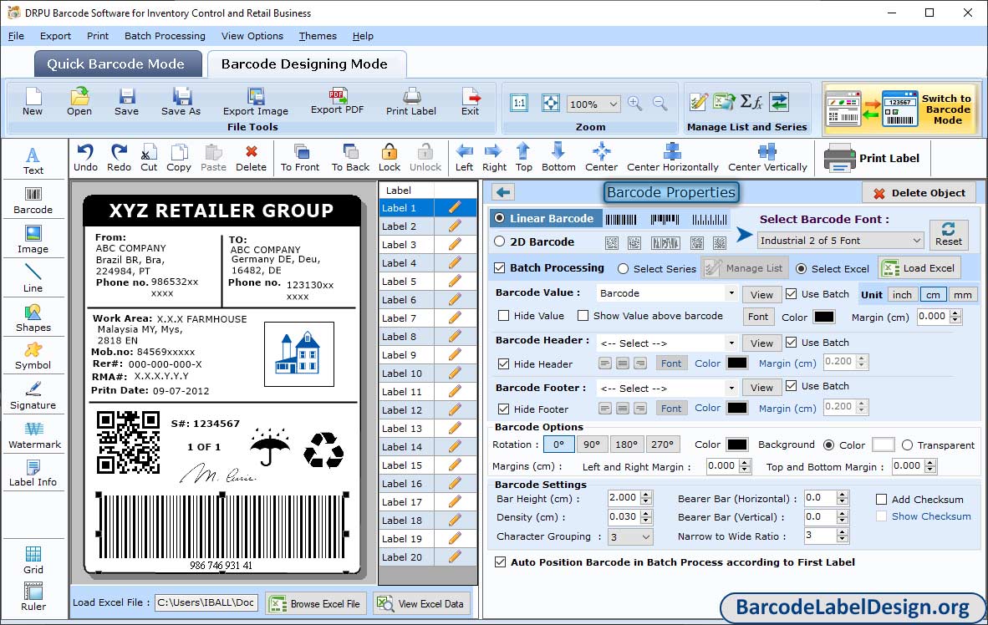Expand the Barcode Value dropdown
The image size is (988, 625).
731,293
